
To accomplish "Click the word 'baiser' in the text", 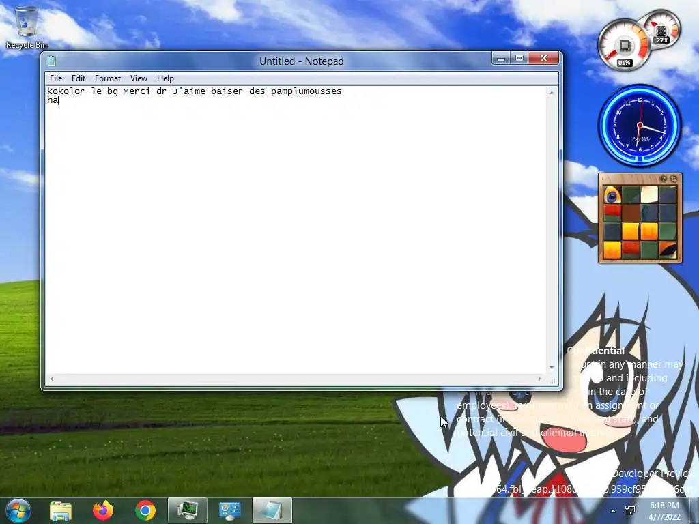I will pyautogui.click(x=227, y=91).
